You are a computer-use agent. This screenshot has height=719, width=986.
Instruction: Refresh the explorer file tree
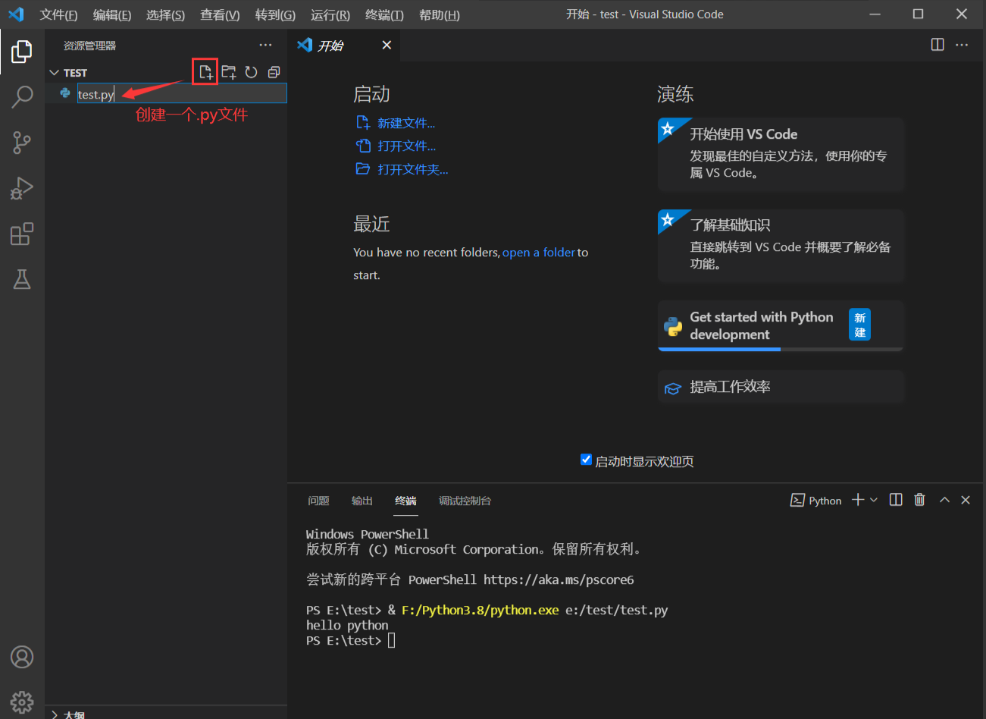[x=251, y=72]
